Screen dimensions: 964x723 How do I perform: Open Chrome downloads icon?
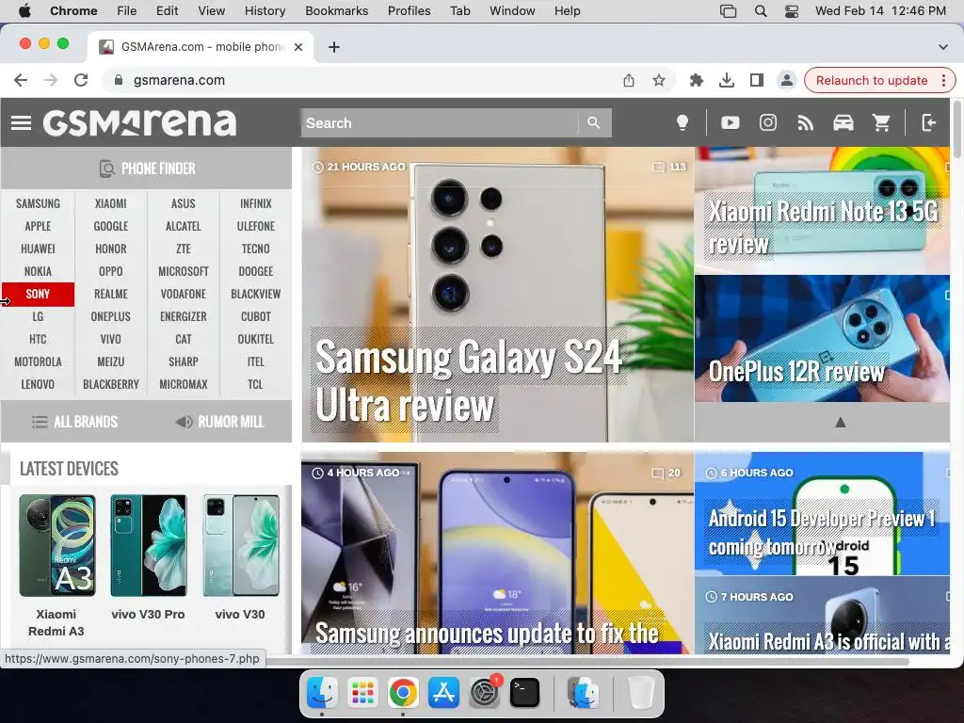[726, 80]
